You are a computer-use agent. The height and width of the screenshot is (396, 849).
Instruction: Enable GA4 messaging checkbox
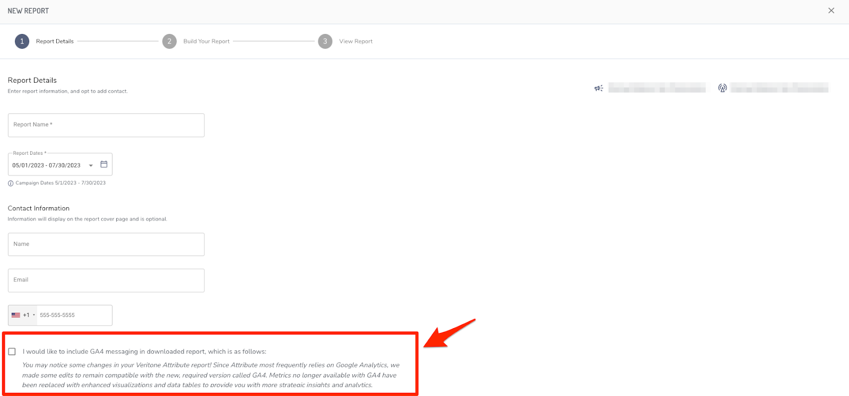(x=12, y=351)
